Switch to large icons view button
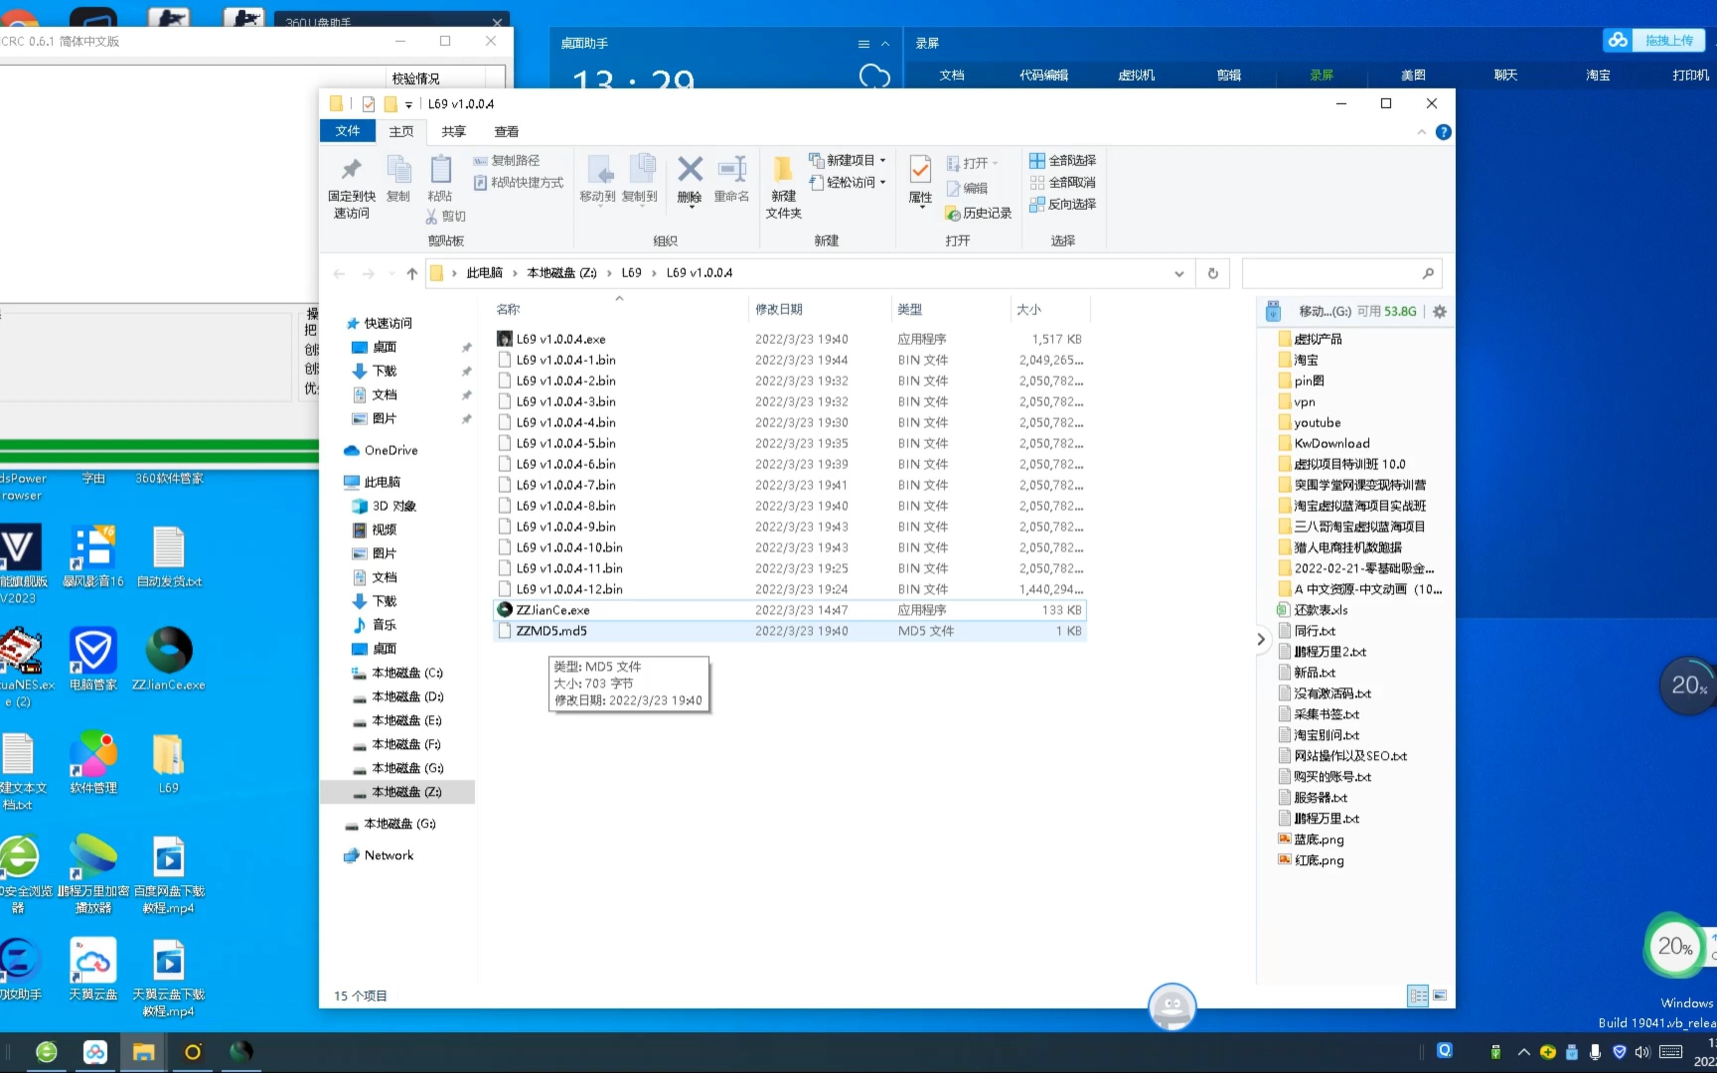The width and height of the screenshot is (1717, 1073). point(1440,996)
